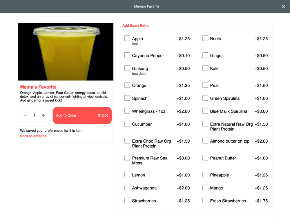Check the Orange extra checkbox
290x217 pixels.
127,85
